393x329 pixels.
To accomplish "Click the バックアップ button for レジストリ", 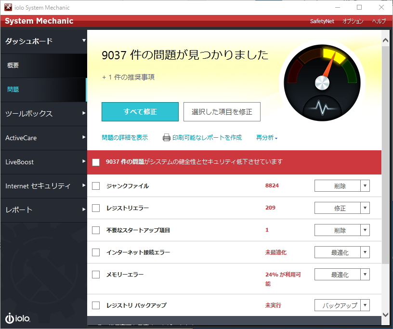I will coord(338,305).
